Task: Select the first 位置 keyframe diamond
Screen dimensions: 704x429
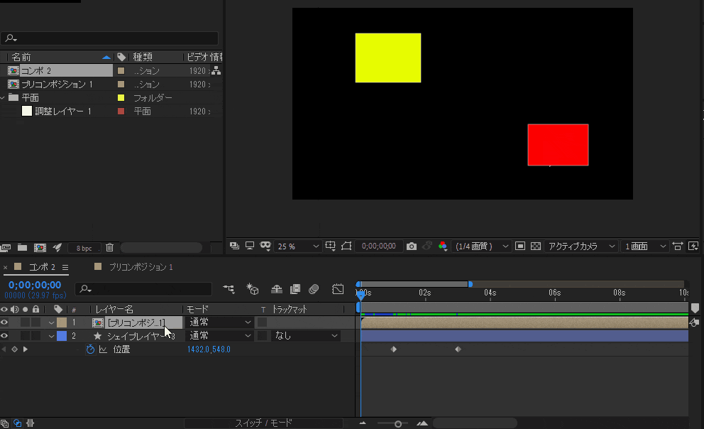Action: 394,349
